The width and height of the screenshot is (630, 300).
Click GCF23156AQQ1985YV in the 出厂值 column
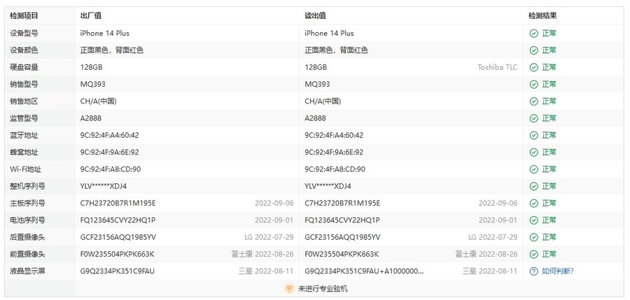click(118, 237)
